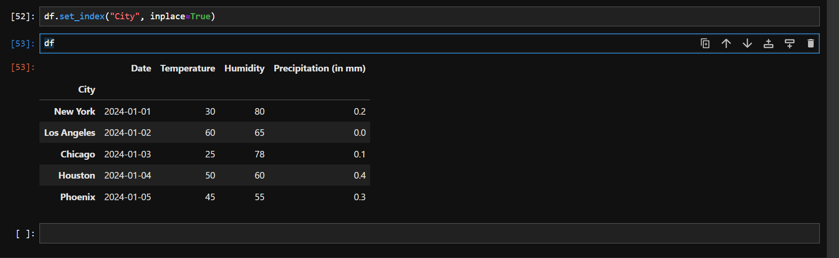Delete the selected cell using trash icon
This screenshot has width=839, height=258.
tap(811, 43)
